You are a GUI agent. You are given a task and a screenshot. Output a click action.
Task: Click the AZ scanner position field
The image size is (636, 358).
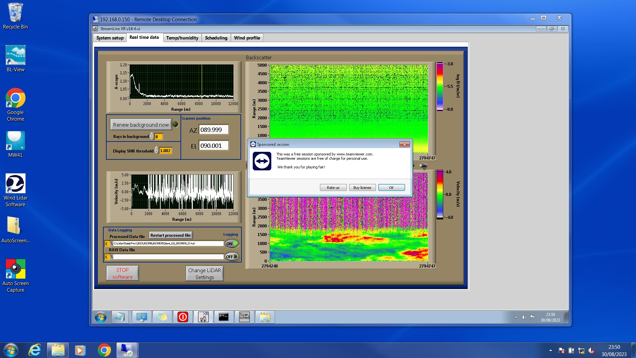[213, 130]
